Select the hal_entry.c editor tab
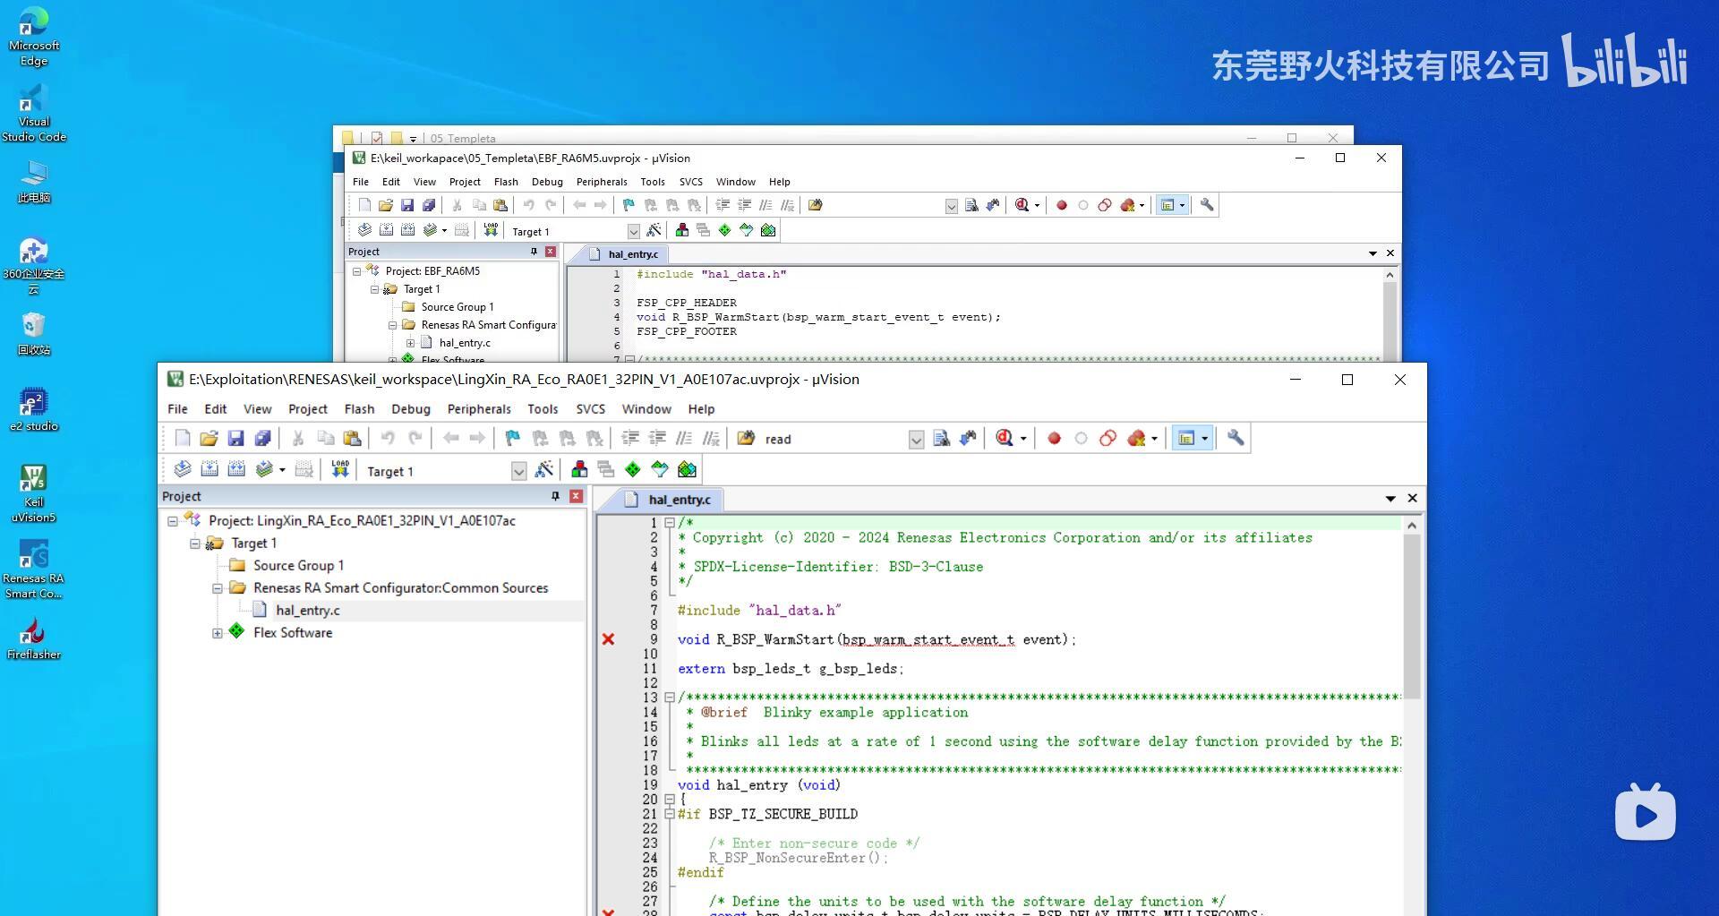 (x=679, y=500)
